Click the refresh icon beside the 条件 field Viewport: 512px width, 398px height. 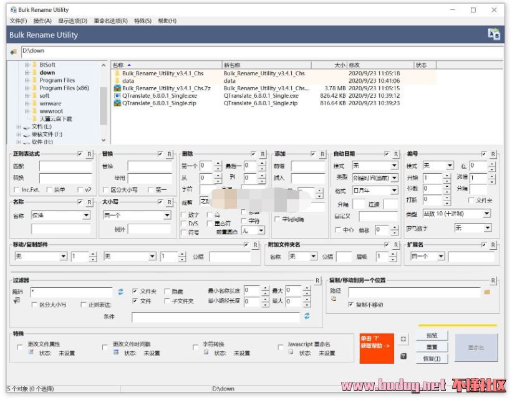tap(307, 316)
